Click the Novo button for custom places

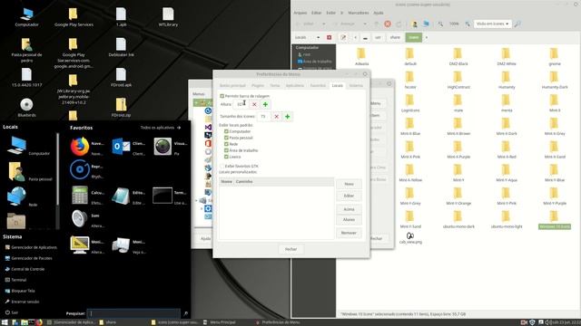tap(349, 184)
